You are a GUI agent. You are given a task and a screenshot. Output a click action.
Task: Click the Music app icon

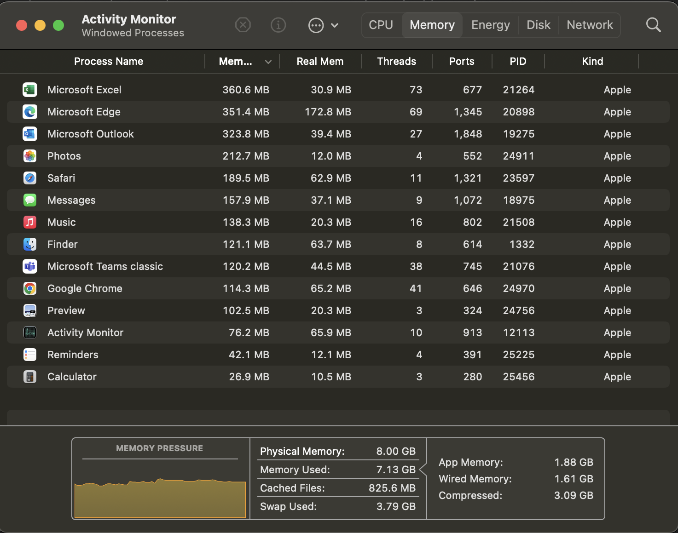pyautogui.click(x=30, y=222)
